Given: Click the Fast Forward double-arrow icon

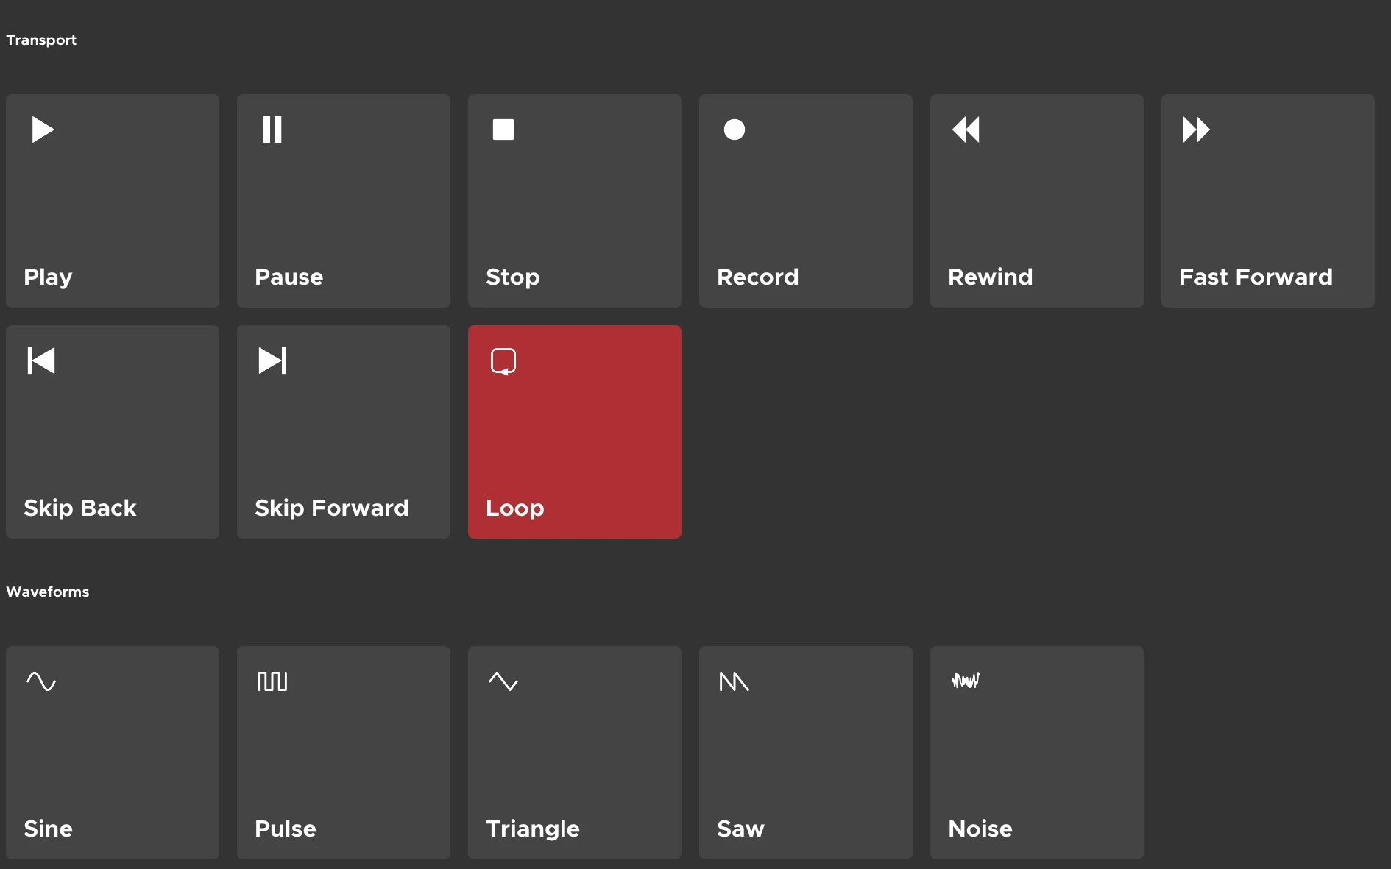Looking at the screenshot, I should pos(1197,130).
